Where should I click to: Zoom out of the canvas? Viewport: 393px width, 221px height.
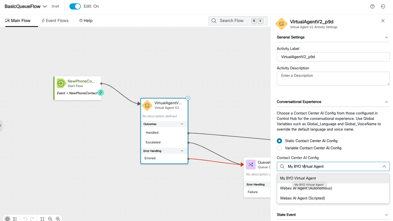pos(50,219)
